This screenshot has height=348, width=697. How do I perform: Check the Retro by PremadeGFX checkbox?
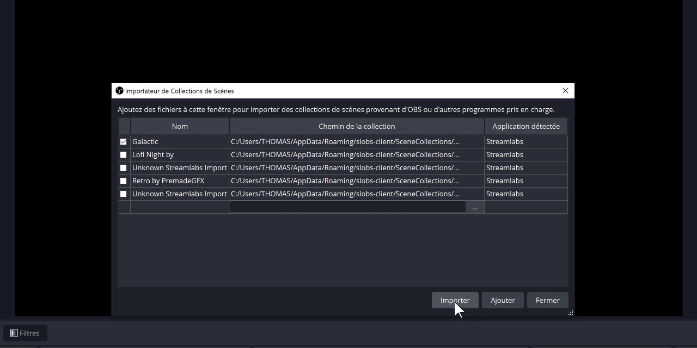(x=124, y=181)
